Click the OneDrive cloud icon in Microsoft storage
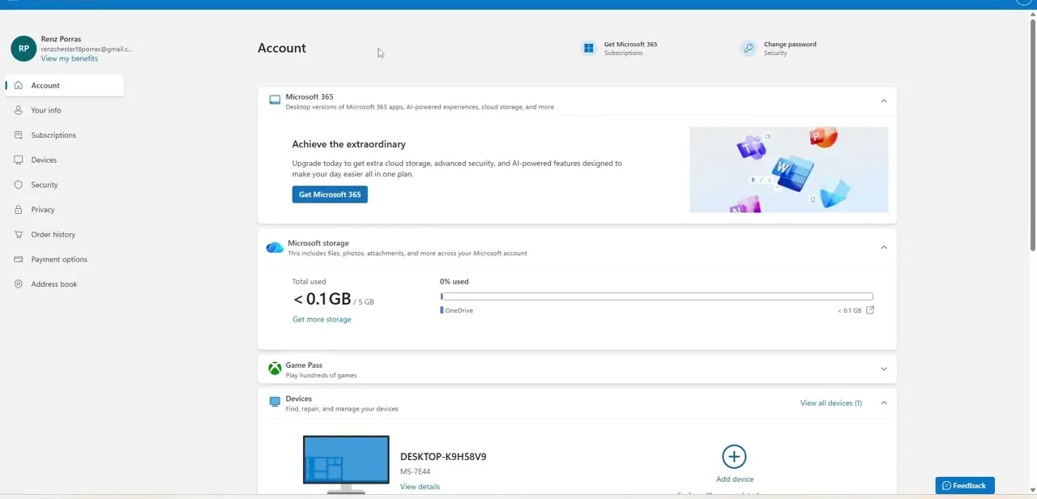1037x499 pixels. 275,247
